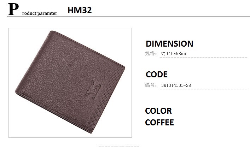This screenshot has height=148, width=250.
Task: Click the 编号 label
Action: click(150, 85)
